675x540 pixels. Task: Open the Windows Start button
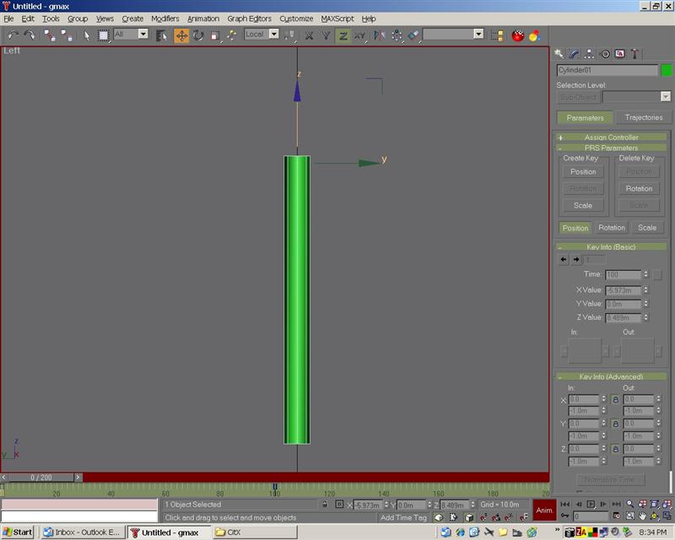(17, 532)
